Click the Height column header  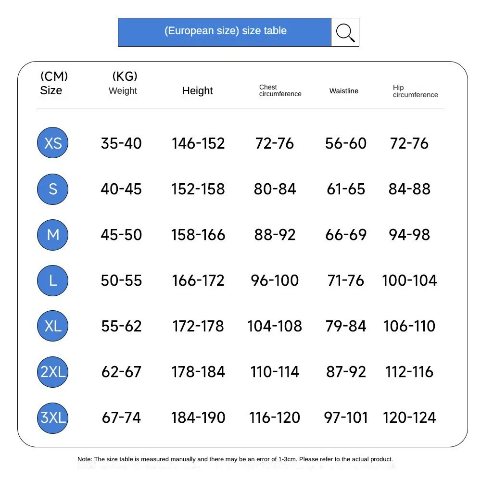click(x=197, y=90)
